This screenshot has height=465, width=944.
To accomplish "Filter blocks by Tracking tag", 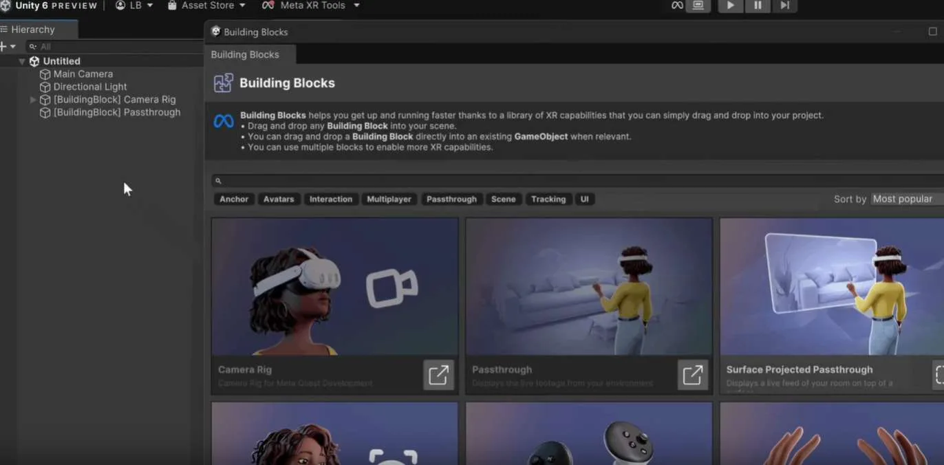I will point(548,199).
